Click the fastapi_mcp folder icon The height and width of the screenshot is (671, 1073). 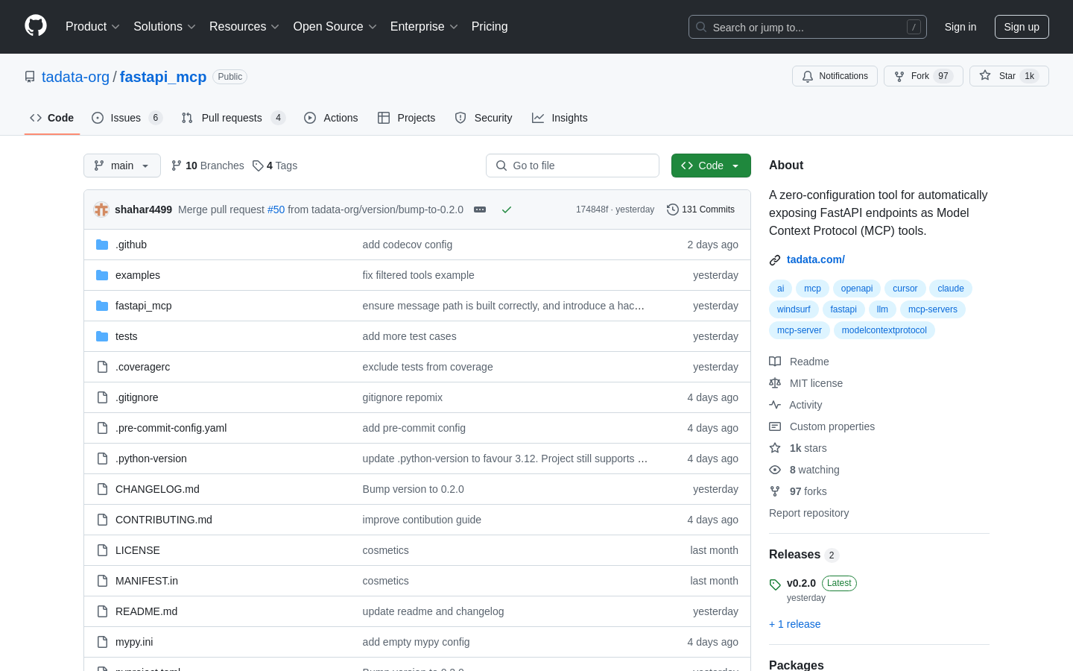(x=102, y=306)
